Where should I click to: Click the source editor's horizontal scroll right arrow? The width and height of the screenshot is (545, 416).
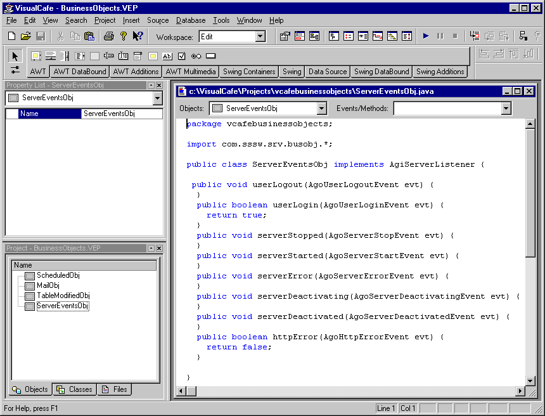[520, 391]
